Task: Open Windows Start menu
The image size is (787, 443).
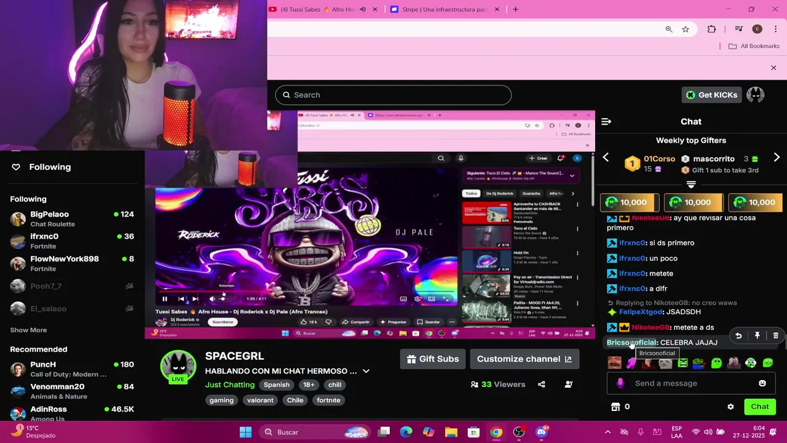Action: pos(245,432)
